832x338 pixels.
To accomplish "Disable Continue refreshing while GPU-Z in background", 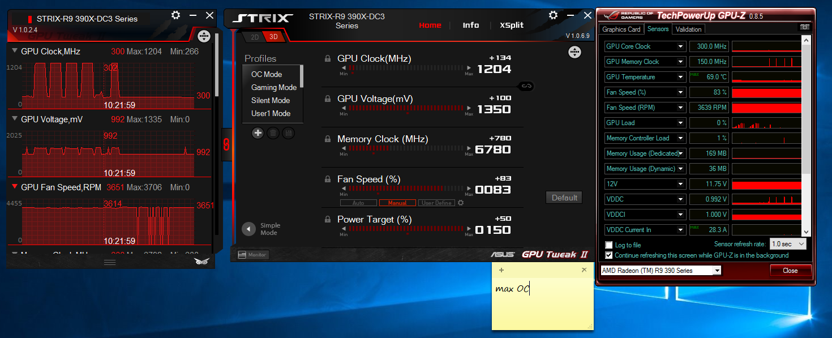I will tap(610, 255).
